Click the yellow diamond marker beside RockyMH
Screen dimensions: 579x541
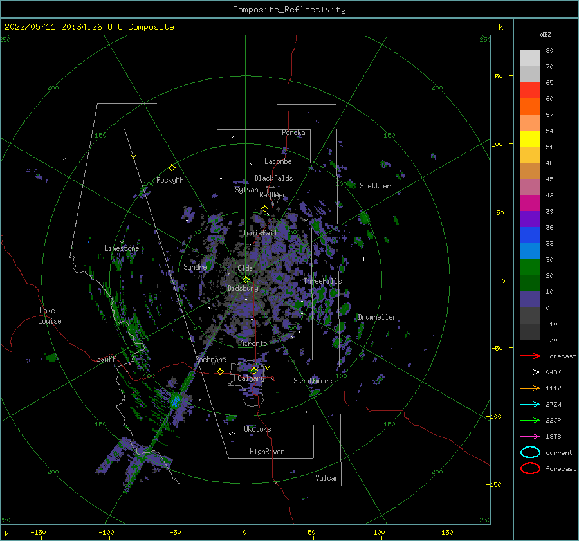click(x=172, y=168)
